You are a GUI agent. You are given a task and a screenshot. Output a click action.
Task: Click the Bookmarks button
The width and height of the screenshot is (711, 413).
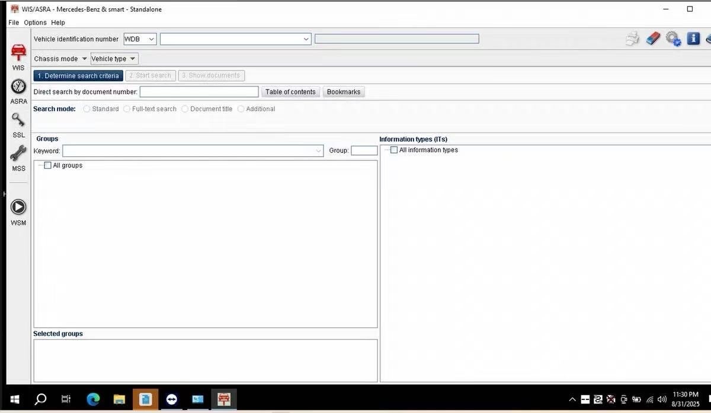pyautogui.click(x=344, y=92)
